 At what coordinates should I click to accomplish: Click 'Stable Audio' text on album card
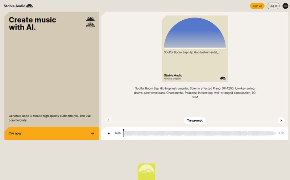(x=173, y=75)
